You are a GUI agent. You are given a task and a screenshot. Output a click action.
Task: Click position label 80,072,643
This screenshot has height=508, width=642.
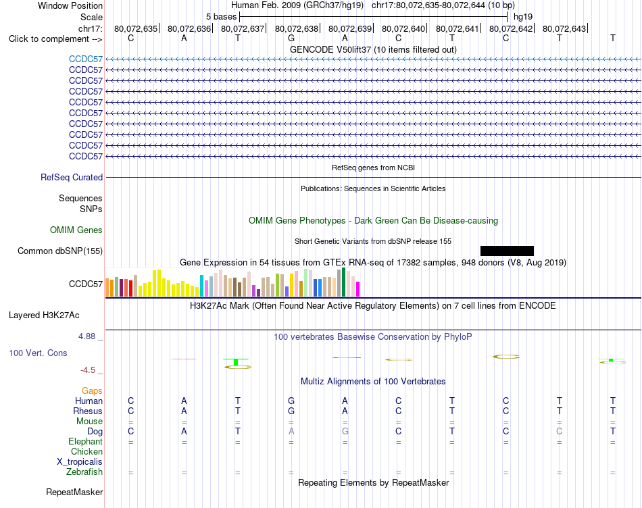click(x=564, y=28)
